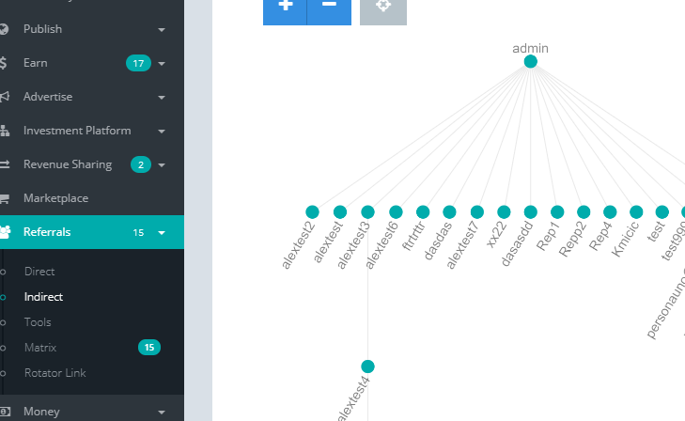Select the alextest2 node circle

pyautogui.click(x=312, y=212)
